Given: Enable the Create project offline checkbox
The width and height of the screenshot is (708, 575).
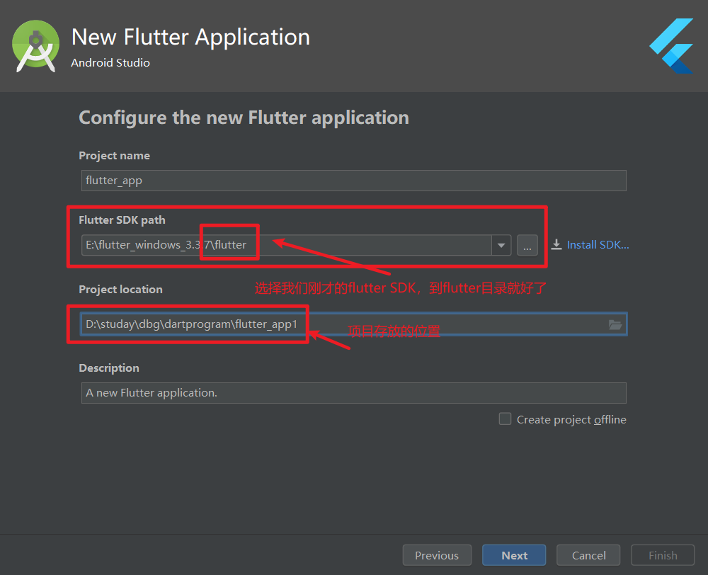Looking at the screenshot, I should (x=505, y=419).
